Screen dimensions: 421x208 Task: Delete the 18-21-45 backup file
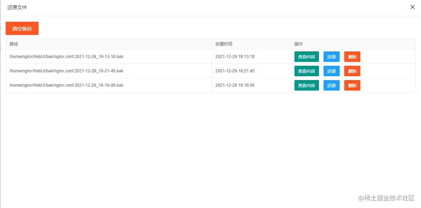pyautogui.click(x=352, y=71)
